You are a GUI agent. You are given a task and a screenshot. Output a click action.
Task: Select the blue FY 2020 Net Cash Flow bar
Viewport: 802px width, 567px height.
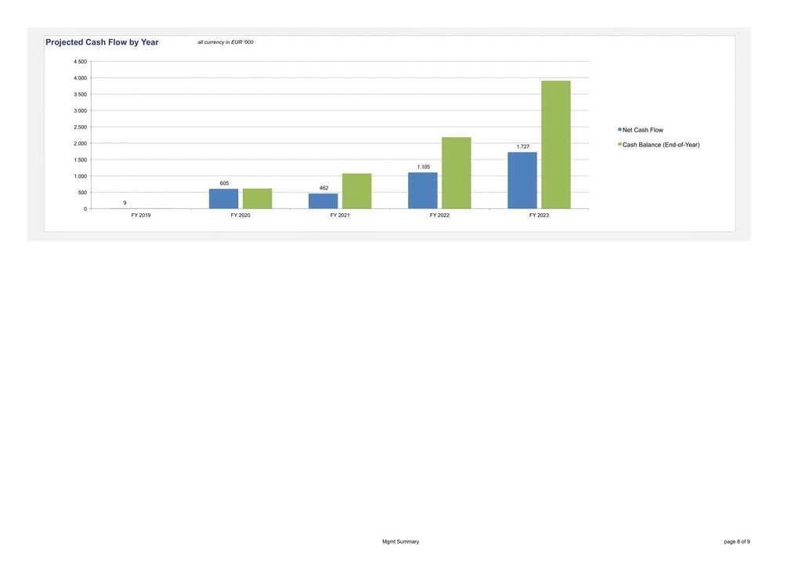pyautogui.click(x=224, y=199)
